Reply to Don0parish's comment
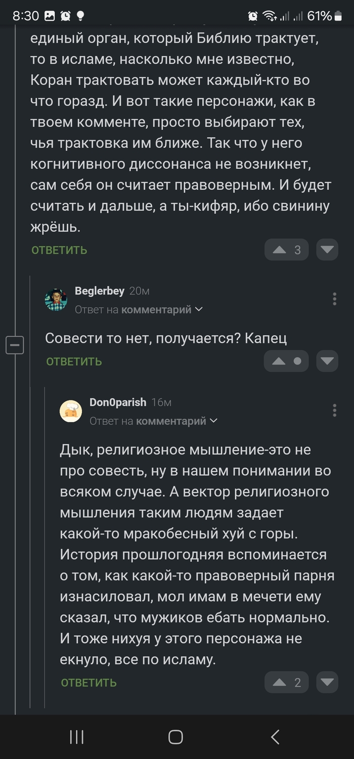This screenshot has height=759, width=354. point(88,683)
